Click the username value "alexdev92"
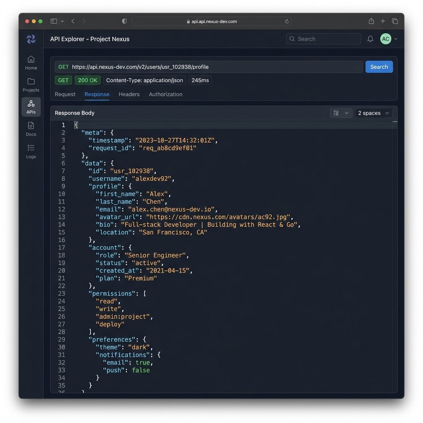 pos(151,178)
